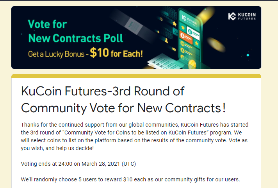Image resolution: width=278 pixels, height=188 pixels.
Task: Click the gray VOTE ticket graphic
Action: 133,25
